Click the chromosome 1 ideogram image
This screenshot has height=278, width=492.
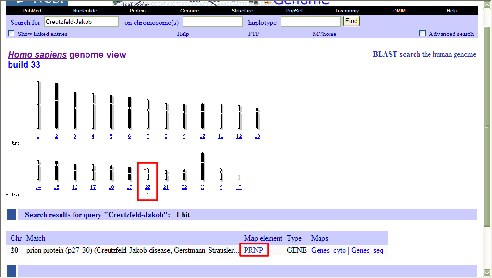(38, 105)
